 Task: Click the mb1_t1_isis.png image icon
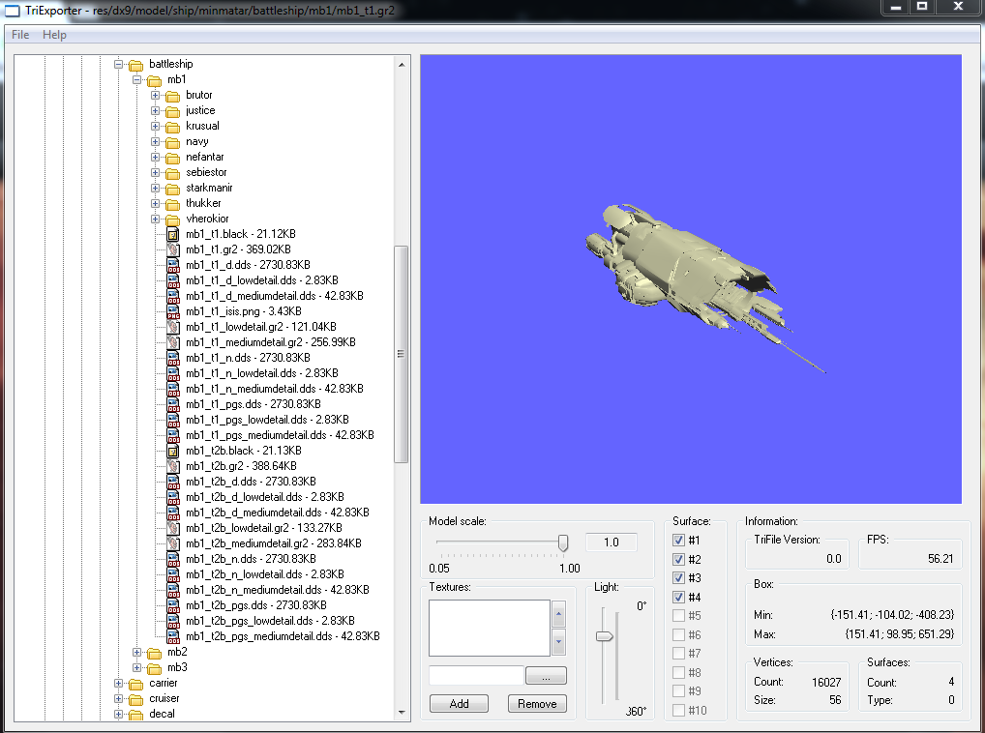[x=173, y=311]
